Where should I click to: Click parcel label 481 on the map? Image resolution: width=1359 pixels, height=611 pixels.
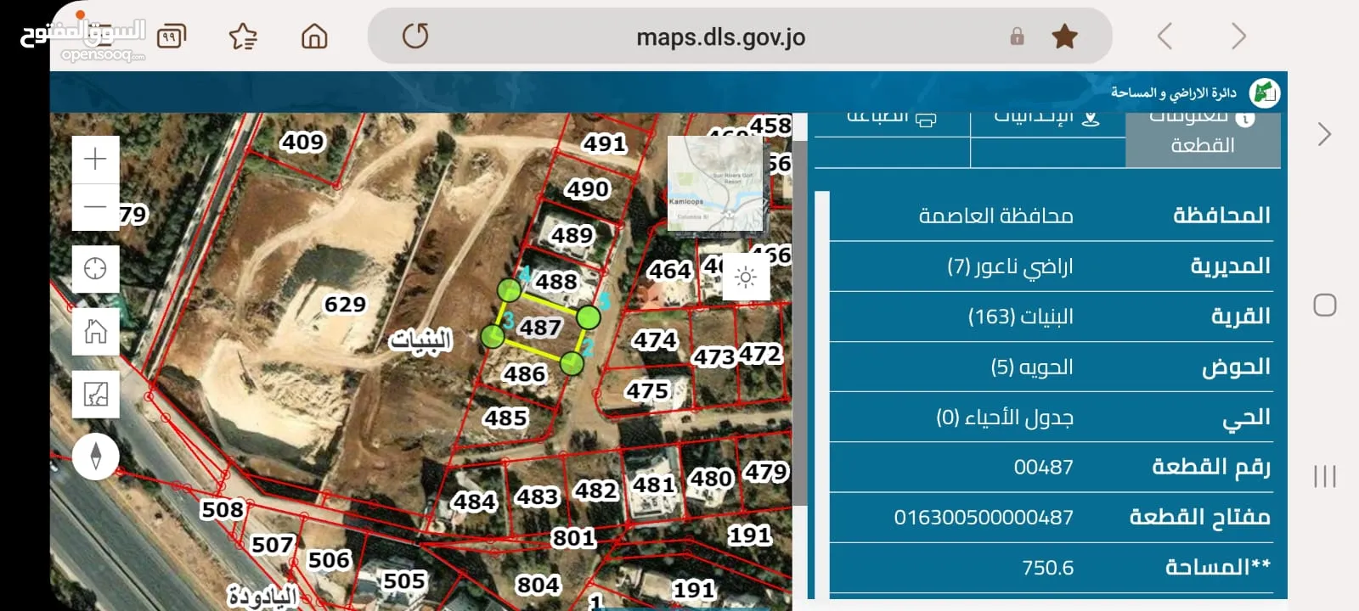(654, 485)
